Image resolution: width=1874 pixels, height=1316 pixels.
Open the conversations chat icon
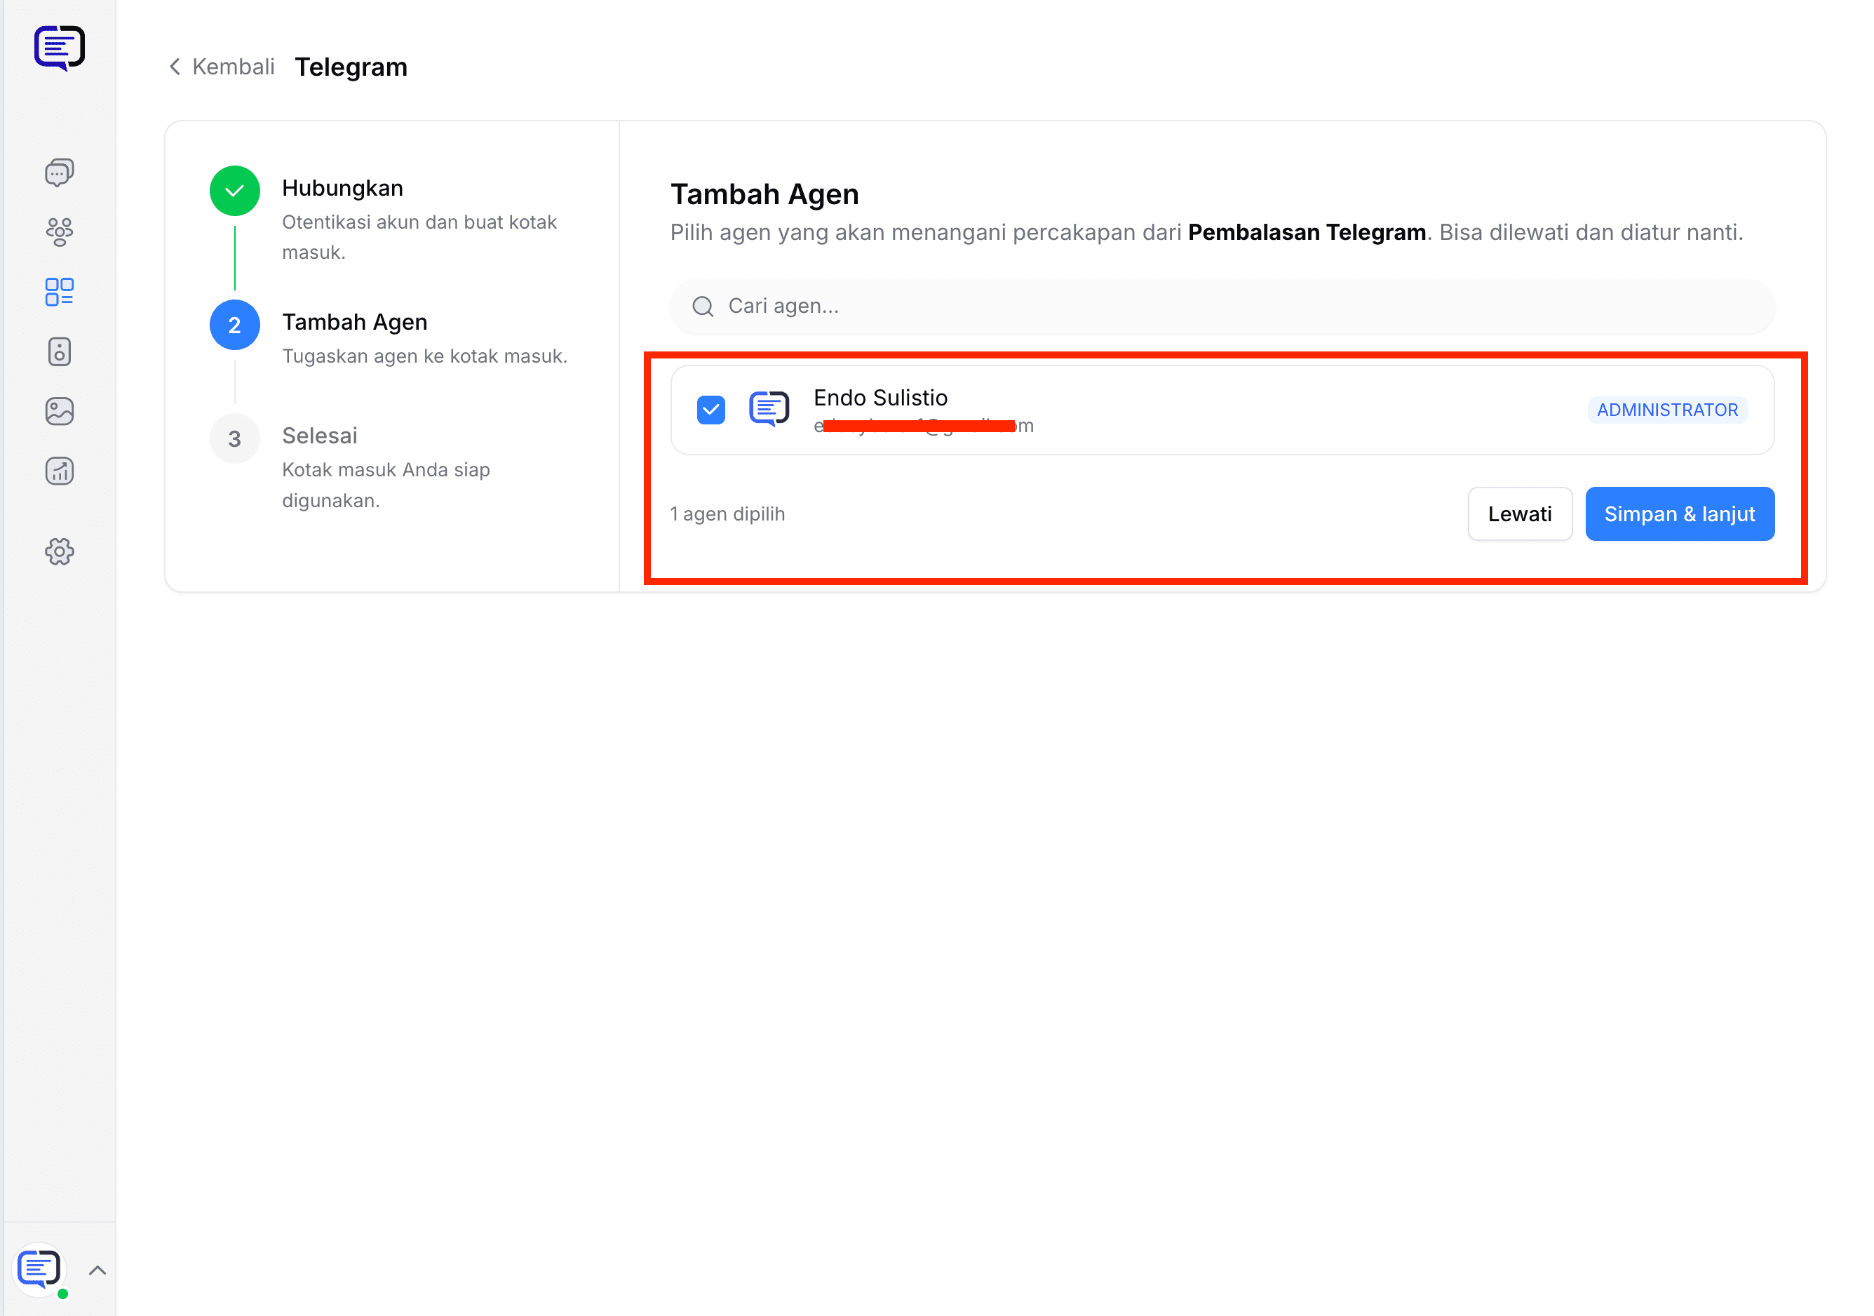[60, 173]
